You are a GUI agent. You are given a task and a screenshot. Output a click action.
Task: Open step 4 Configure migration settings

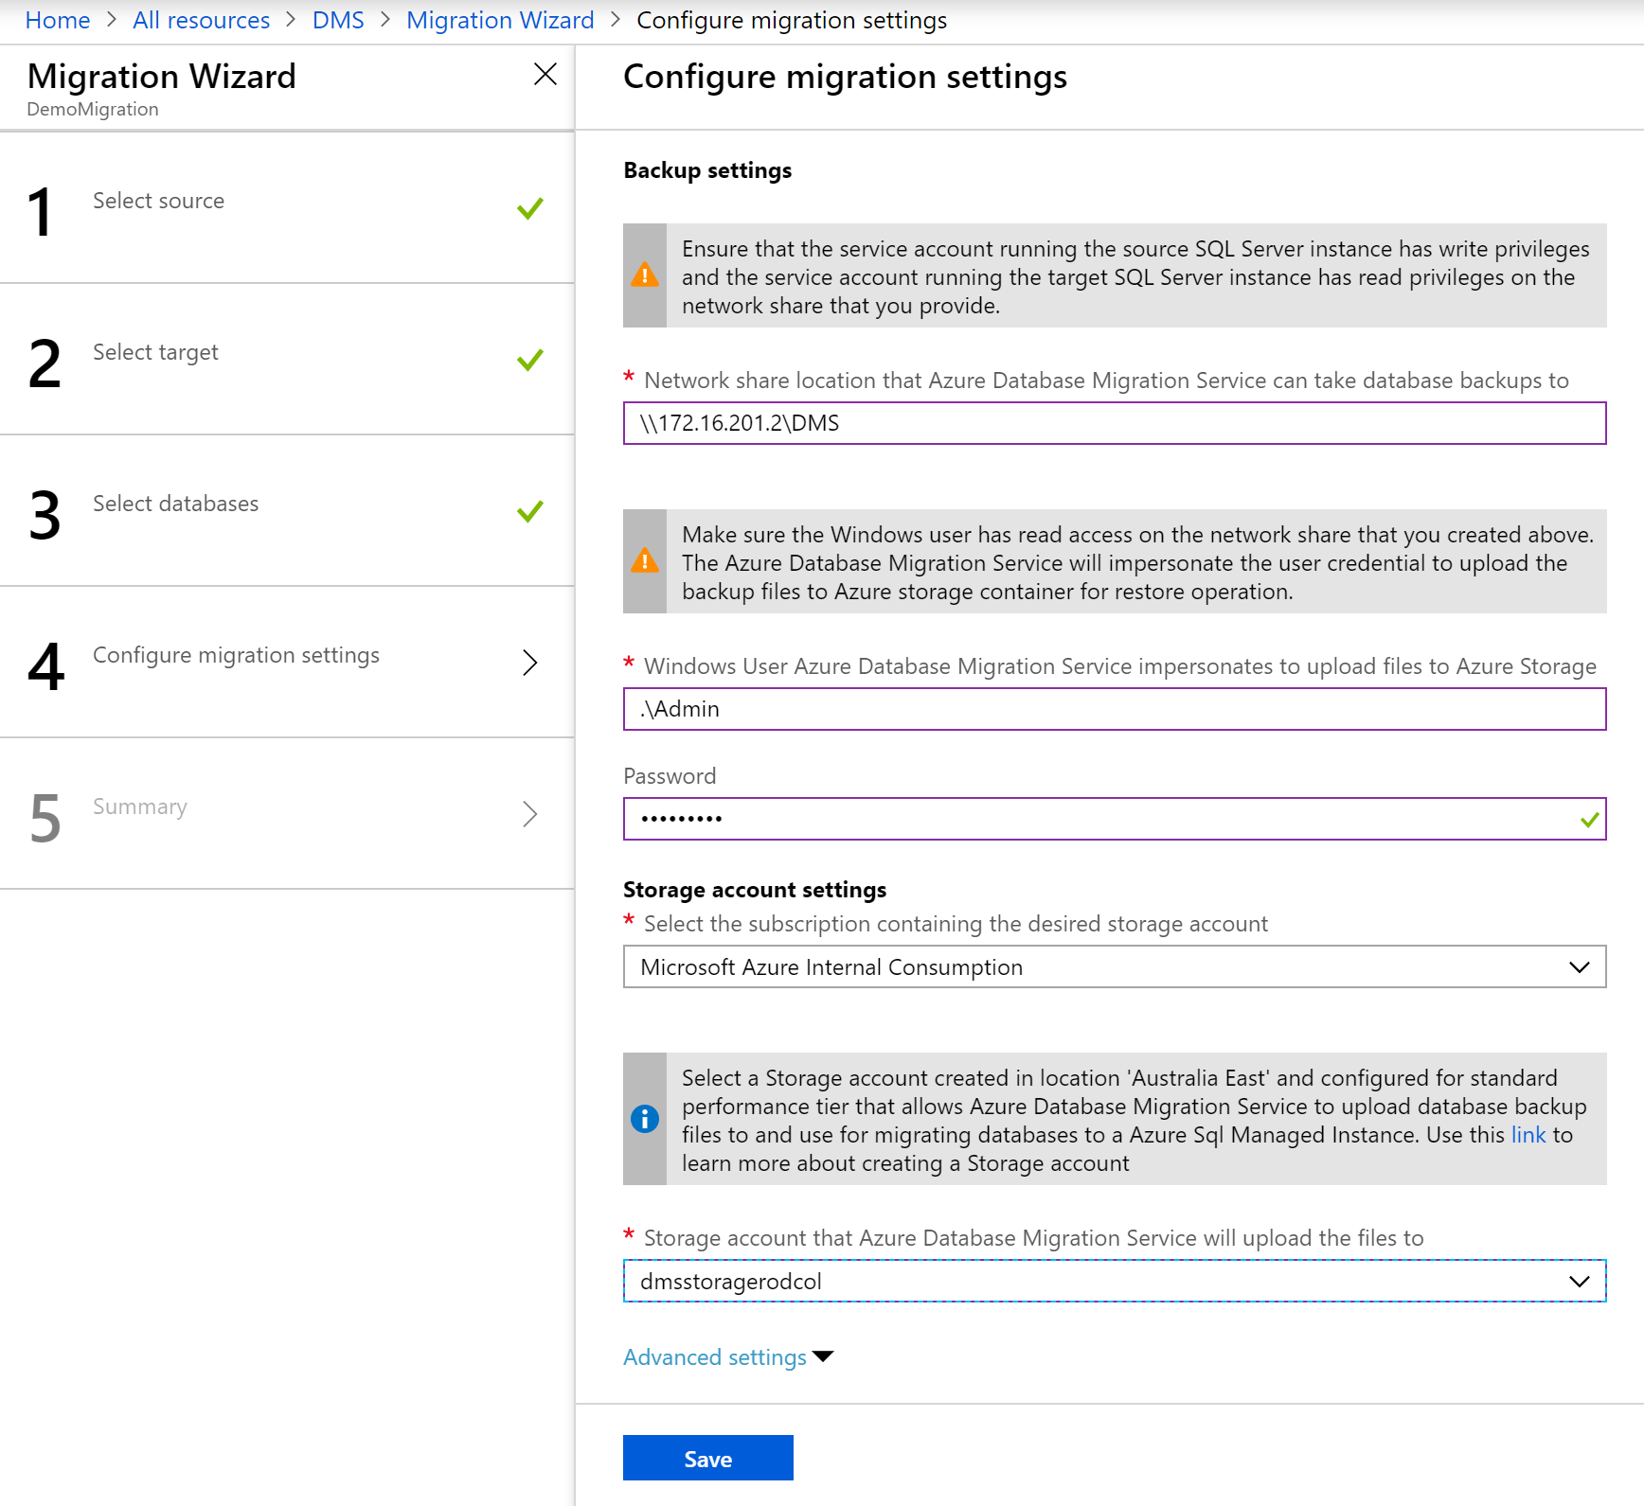click(x=236, y=656)
